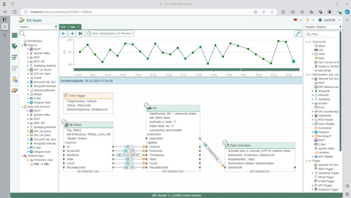Open the browser split screen icon
This screenshot has width=351, height=198.
[293, 12]
